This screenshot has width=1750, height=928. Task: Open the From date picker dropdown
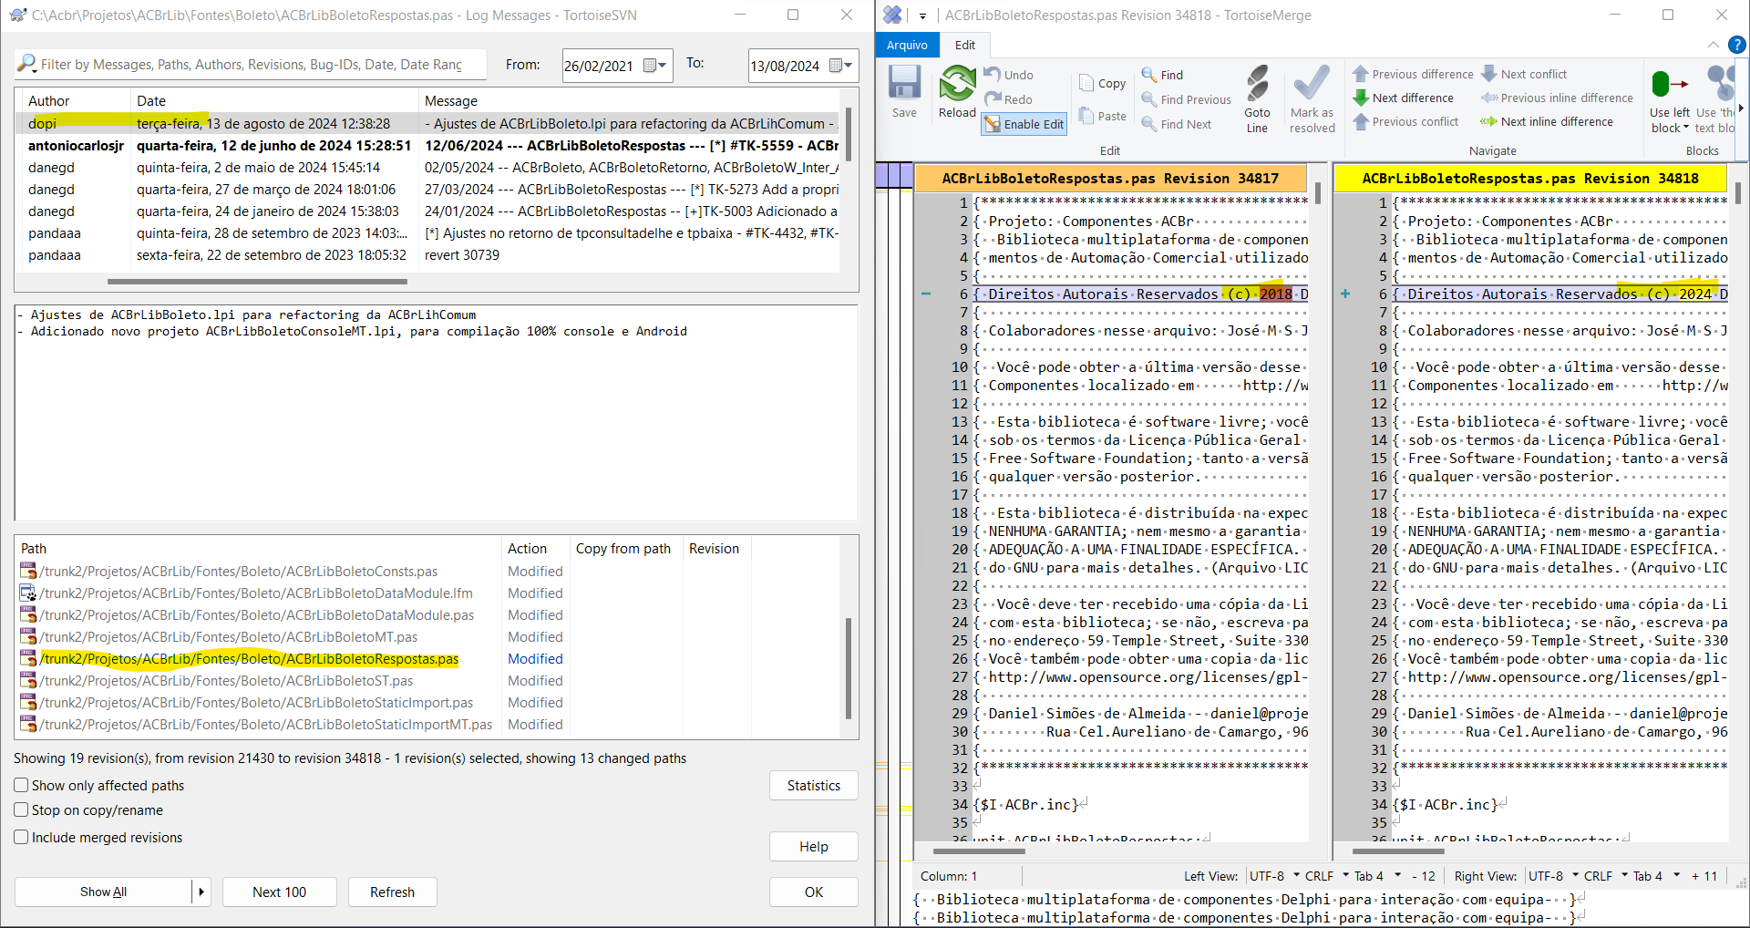click(655, 66)
